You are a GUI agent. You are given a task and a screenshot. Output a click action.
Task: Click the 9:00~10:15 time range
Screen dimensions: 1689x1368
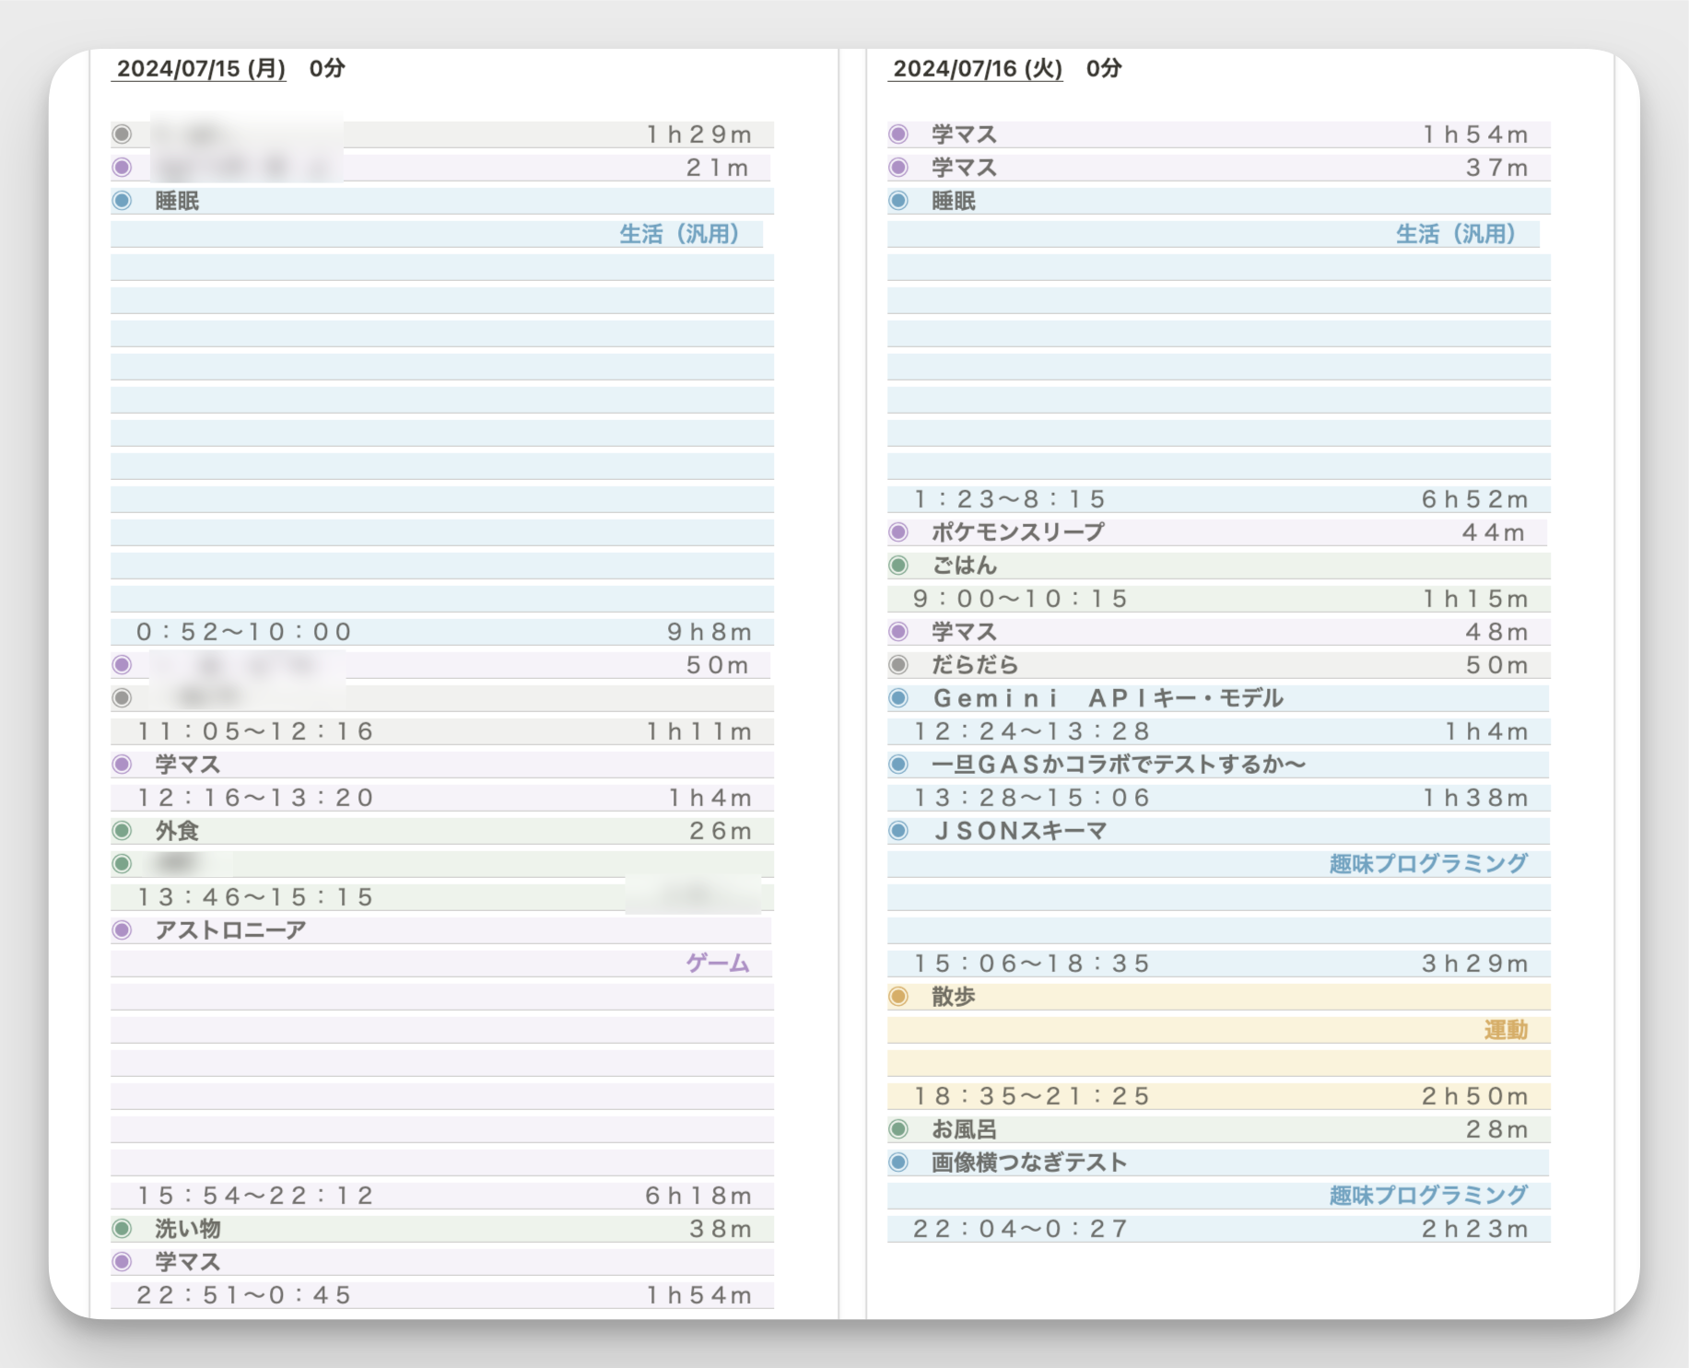click(x=1020, y=599)
